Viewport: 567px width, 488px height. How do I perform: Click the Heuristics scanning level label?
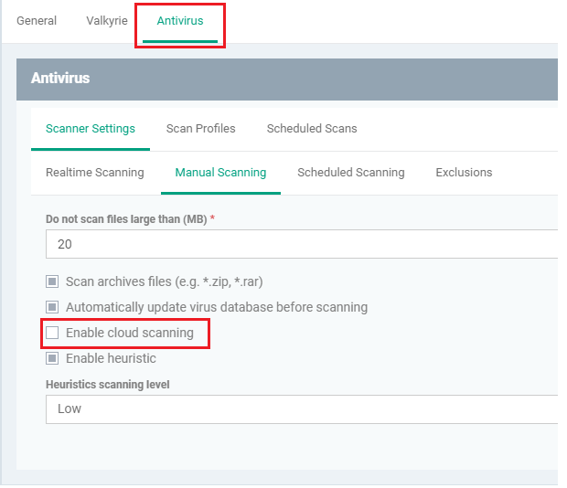107,385
